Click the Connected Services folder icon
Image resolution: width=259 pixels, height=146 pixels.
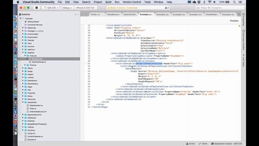pos(25,25)
